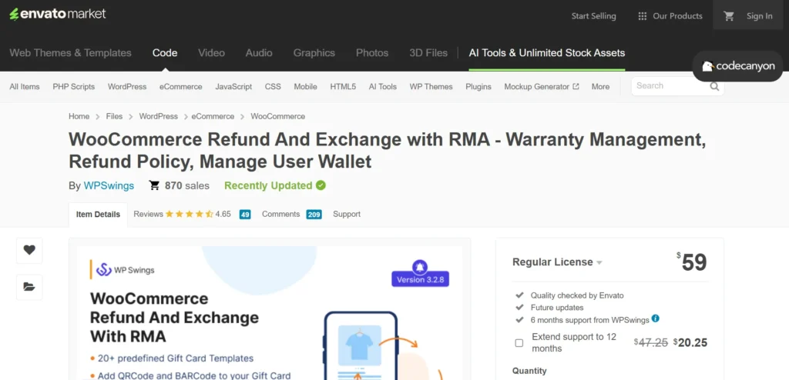Open the WPSwings author link
This screenshot has height=380, width=789.
(109, 185)
